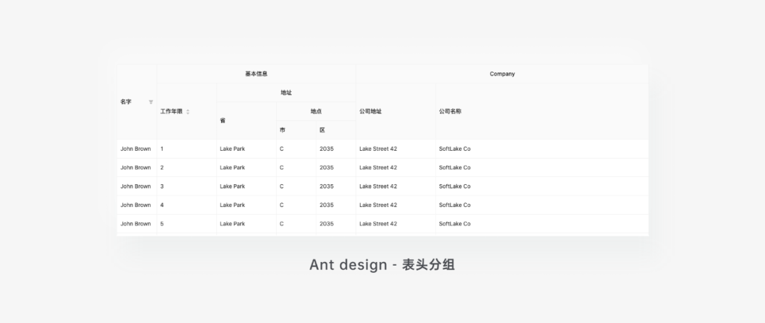Click Lake Street 42 in 工作年限 2 row

point(378,167)
